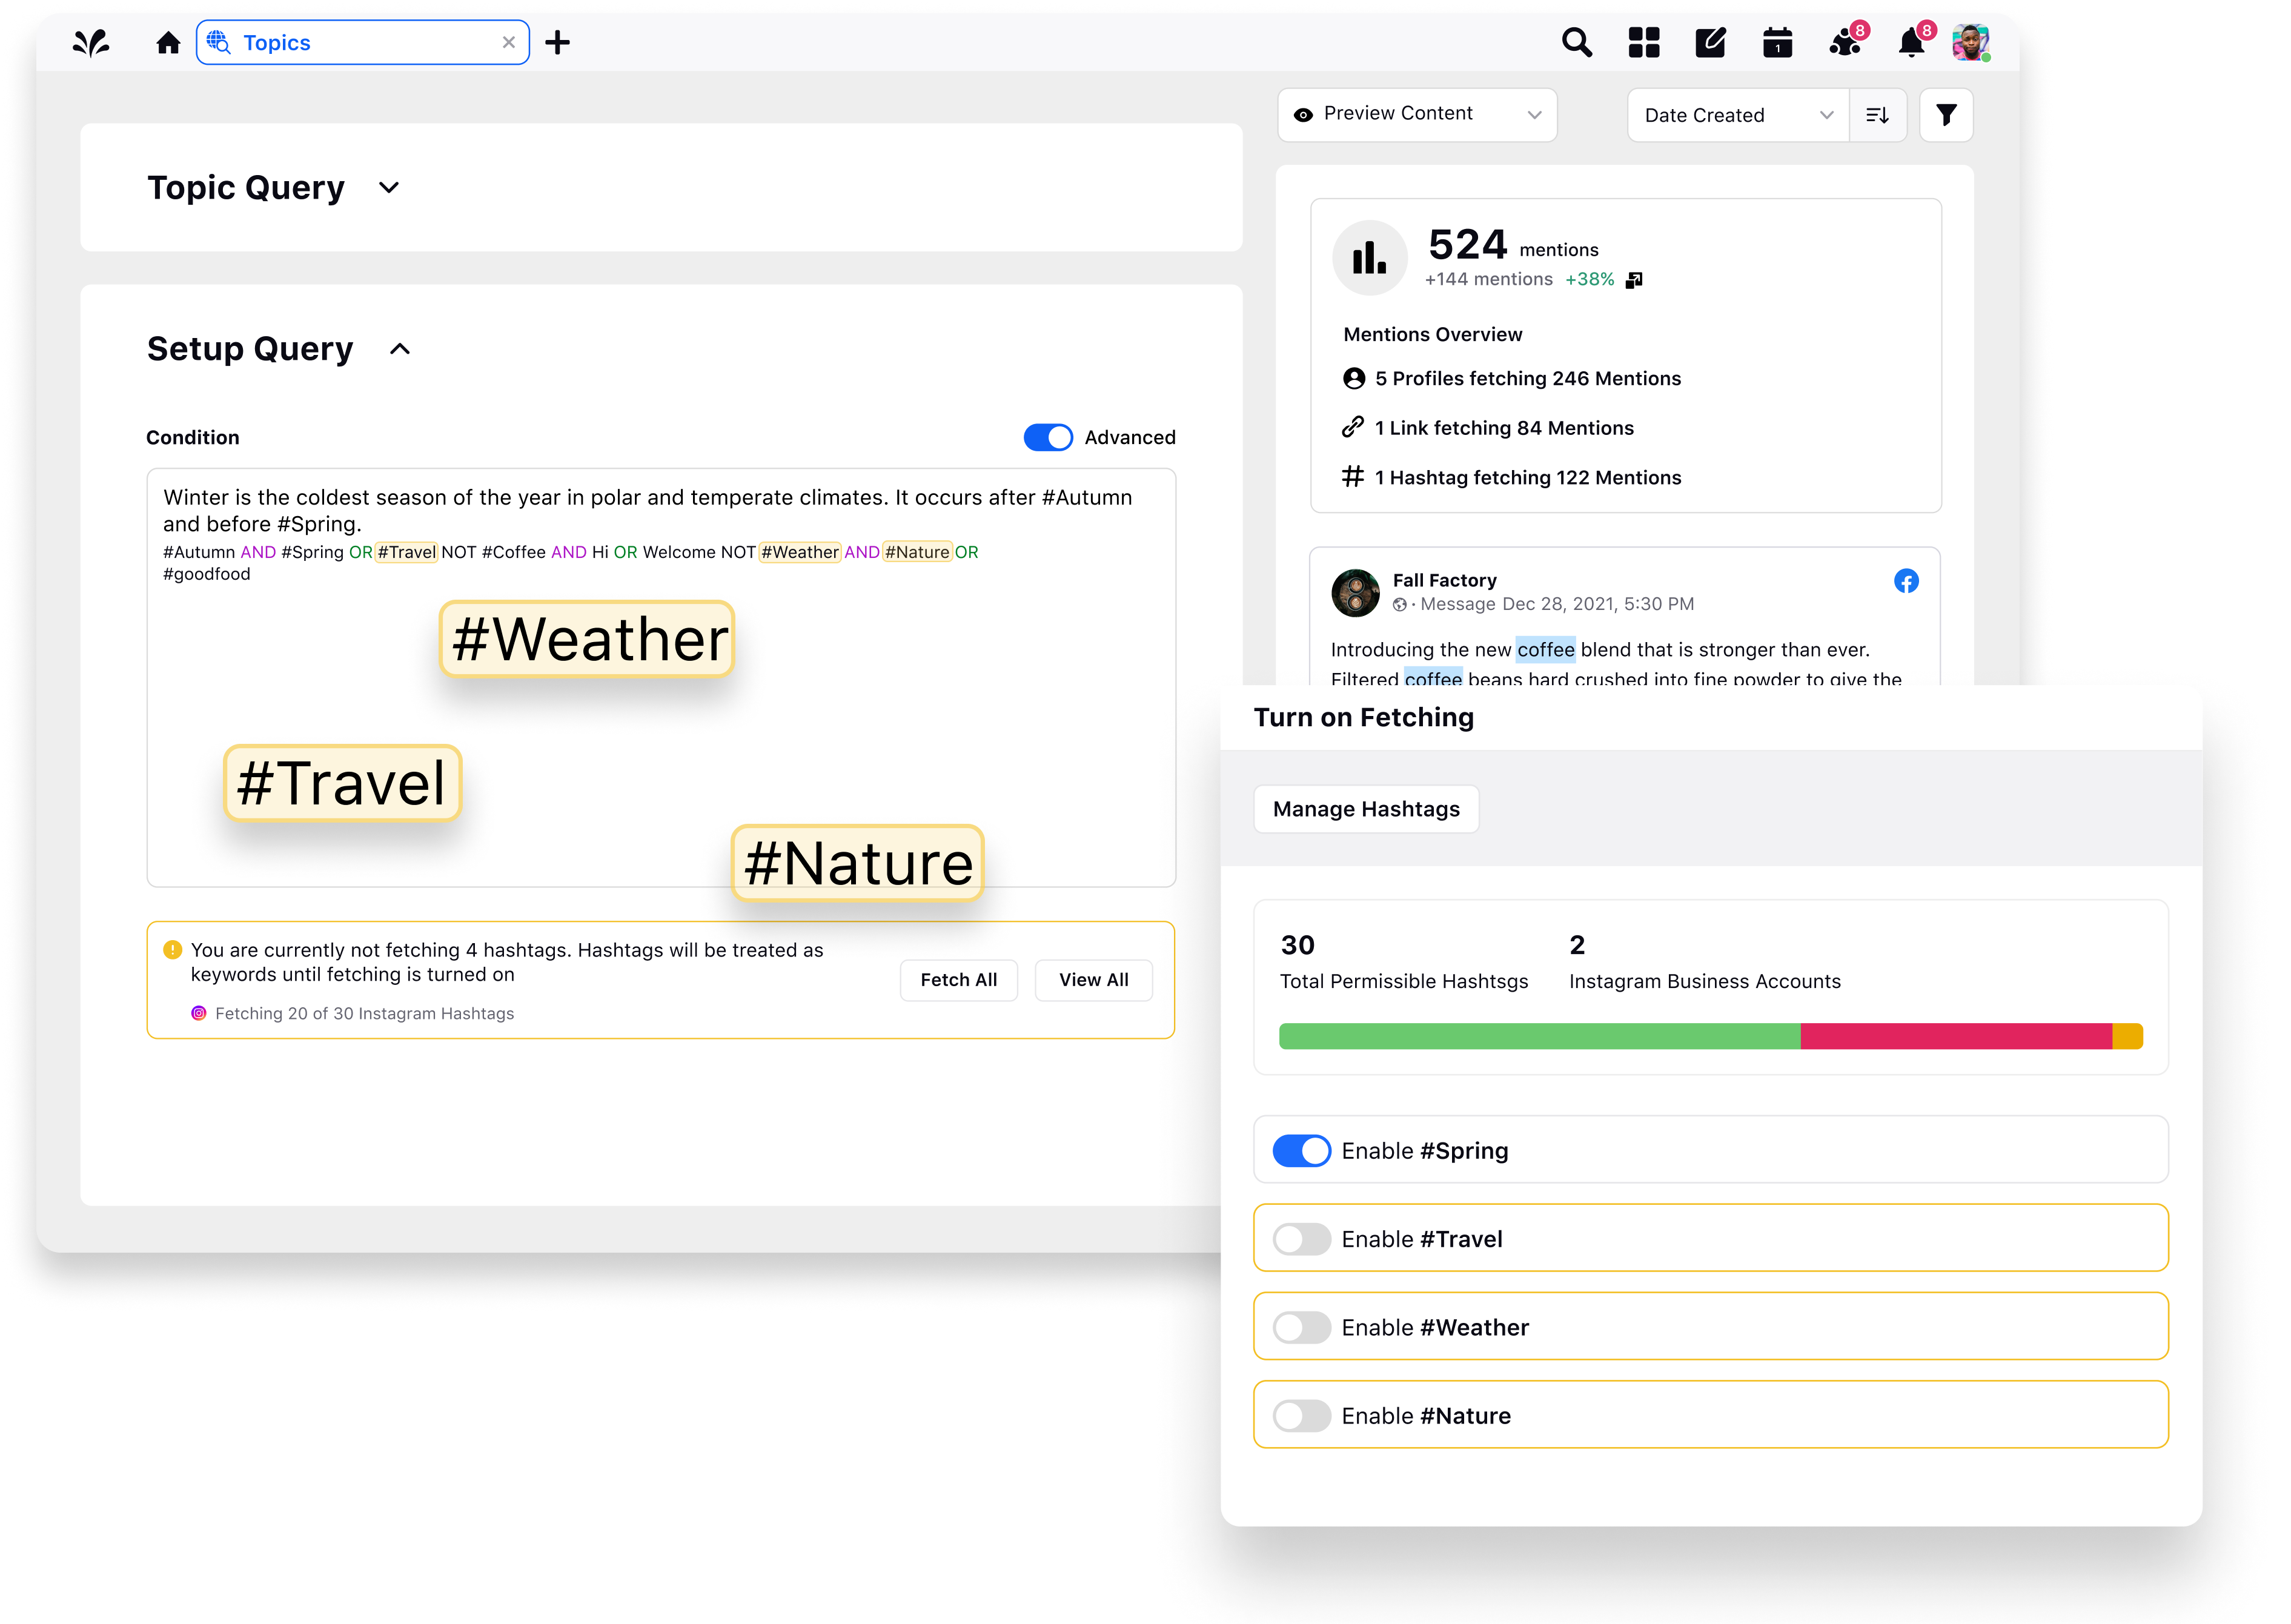Viewport: 2291px width, 1624px height.
Task: Open the notifications bell icon
Action: coord(1911,43)
